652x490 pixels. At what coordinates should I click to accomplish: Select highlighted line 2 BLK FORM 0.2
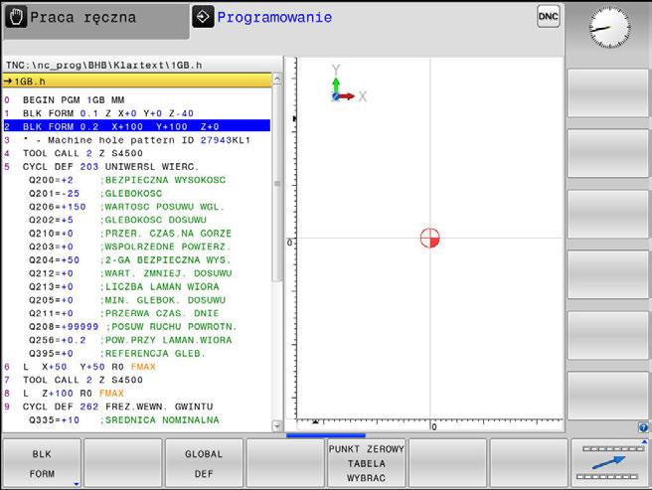click(x=137, y=126)
